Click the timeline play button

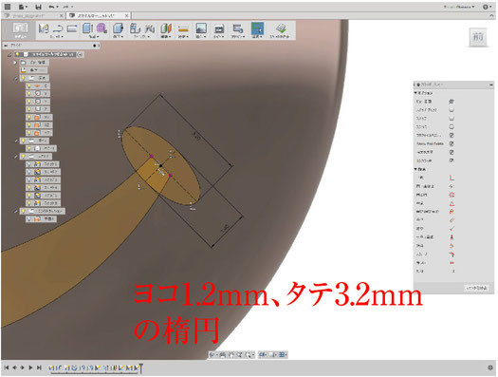click(x=30, y=368)
